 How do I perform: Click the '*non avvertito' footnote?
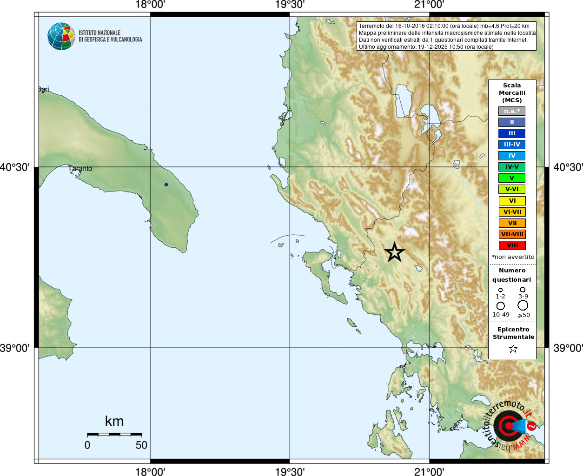[513, 257]
